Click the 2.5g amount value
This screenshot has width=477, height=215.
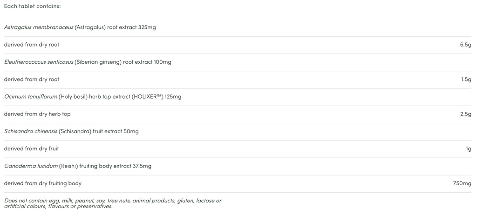(x=465, y=114)
